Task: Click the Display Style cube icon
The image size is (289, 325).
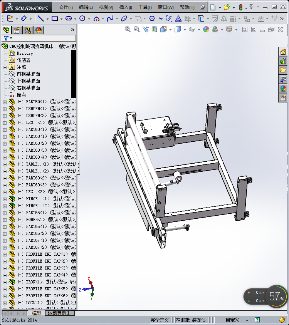Action: pyautogui.click(x=178, y=29)
